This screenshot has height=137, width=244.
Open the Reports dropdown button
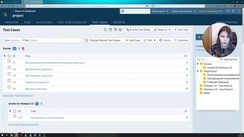click(162, 30)
